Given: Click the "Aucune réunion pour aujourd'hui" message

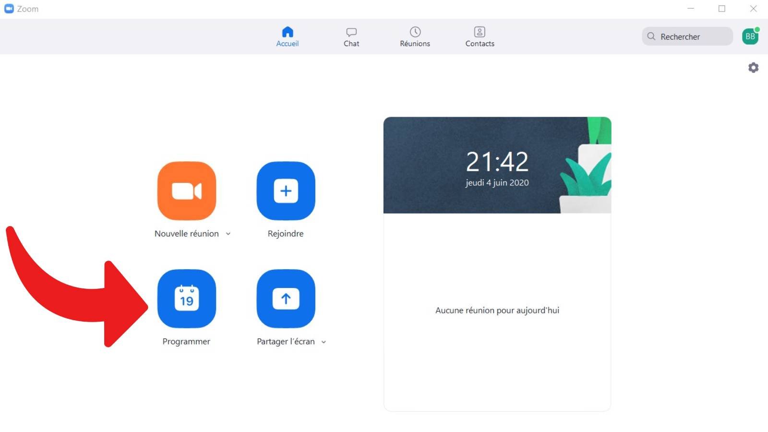Looking at the screenshot, I should click(x=497, y=311).
